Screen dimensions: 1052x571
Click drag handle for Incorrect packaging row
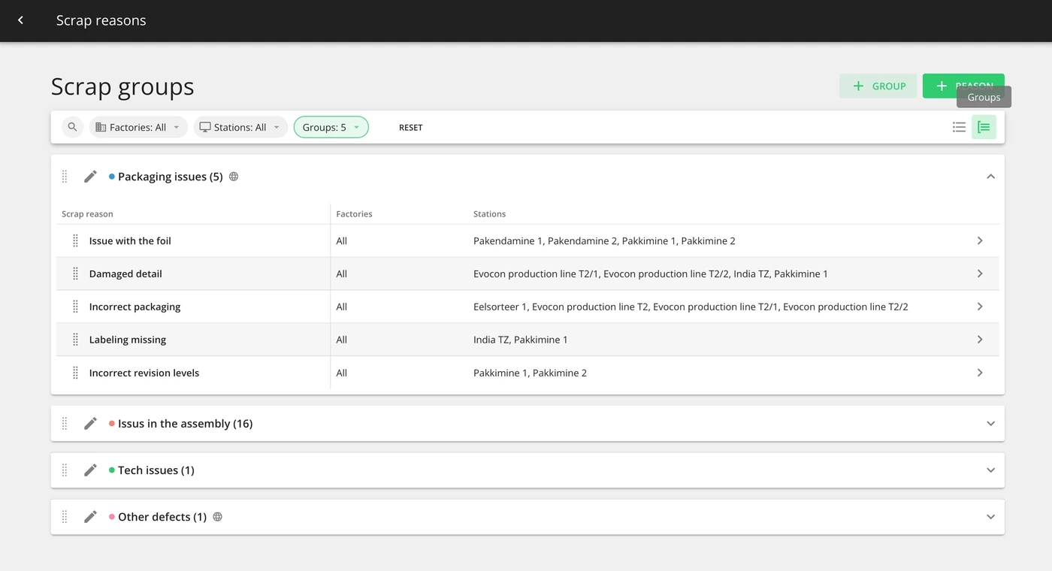click(x=75, y=307)
